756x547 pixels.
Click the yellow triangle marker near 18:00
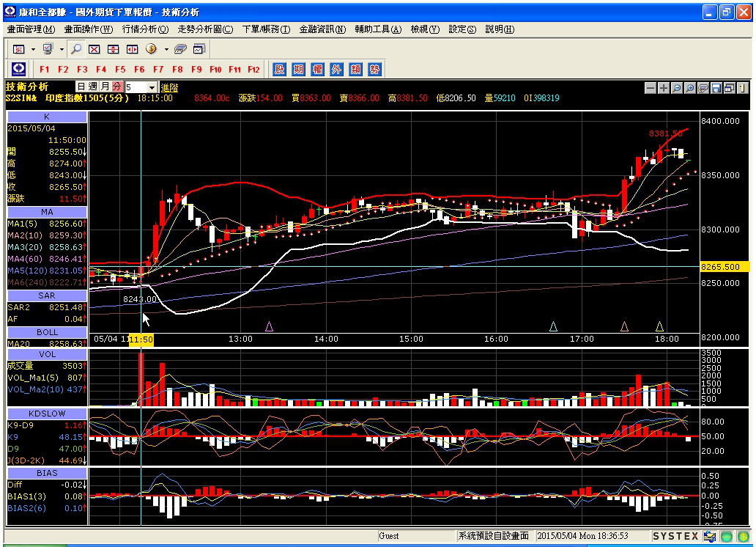point(659,327)
